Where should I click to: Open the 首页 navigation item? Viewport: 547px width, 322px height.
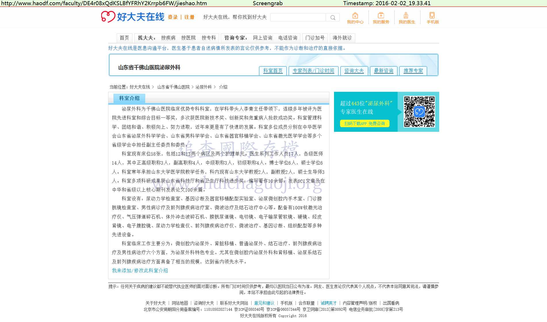click(124, 38)
